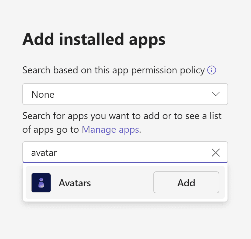Open the info tooltip beside permission policy label

tap(211, 70)
